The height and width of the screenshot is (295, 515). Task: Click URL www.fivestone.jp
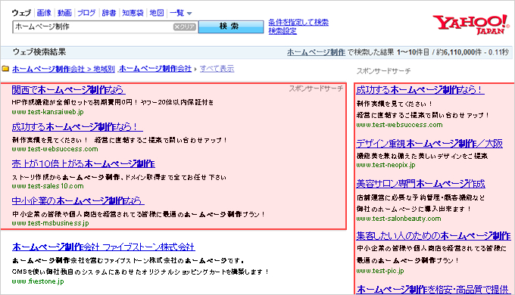pyautogui.click(x=38, y=281)
